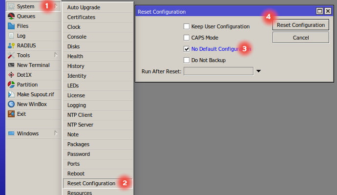Launch New WinBox from sidebar
This screenshot has height=195, width=337.
tap(34, 104)
